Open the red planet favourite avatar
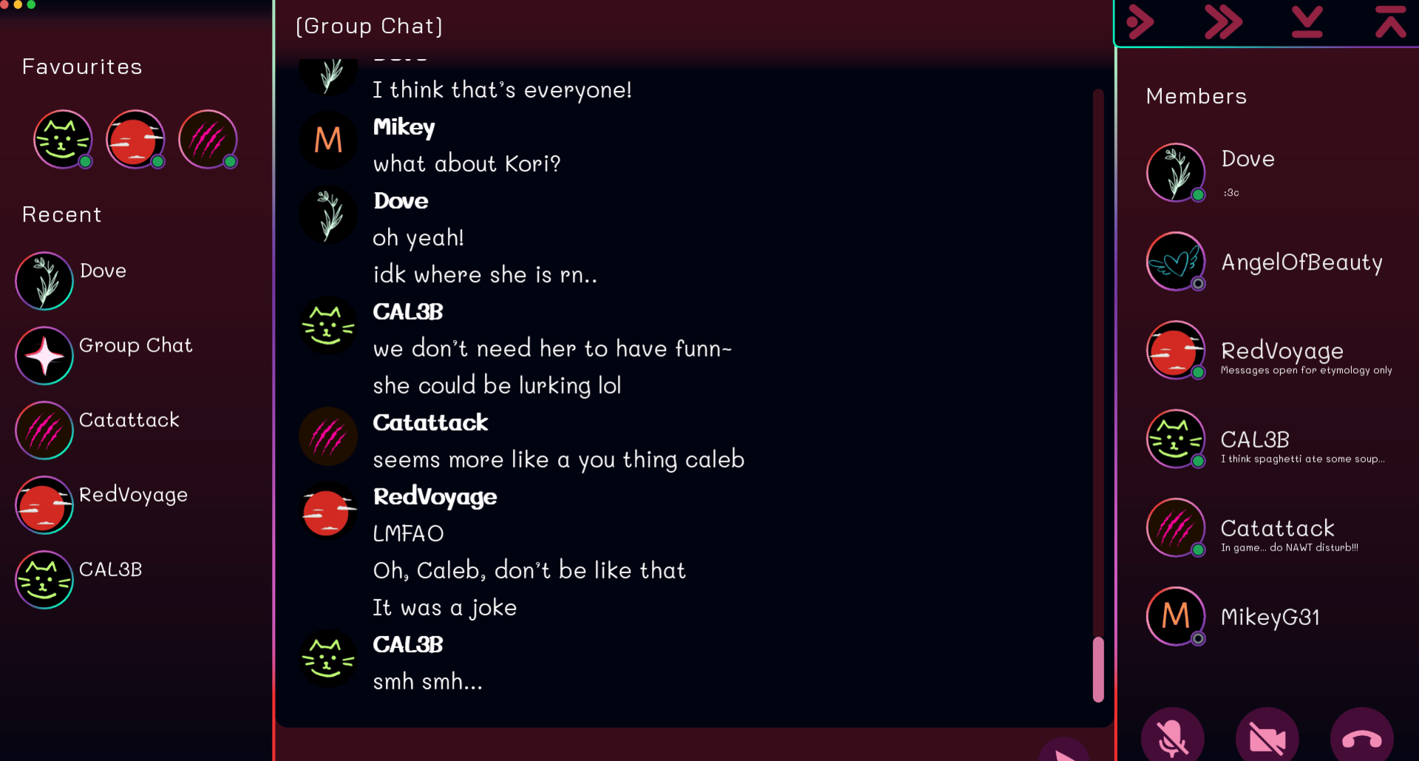 (x=135, y=139)
